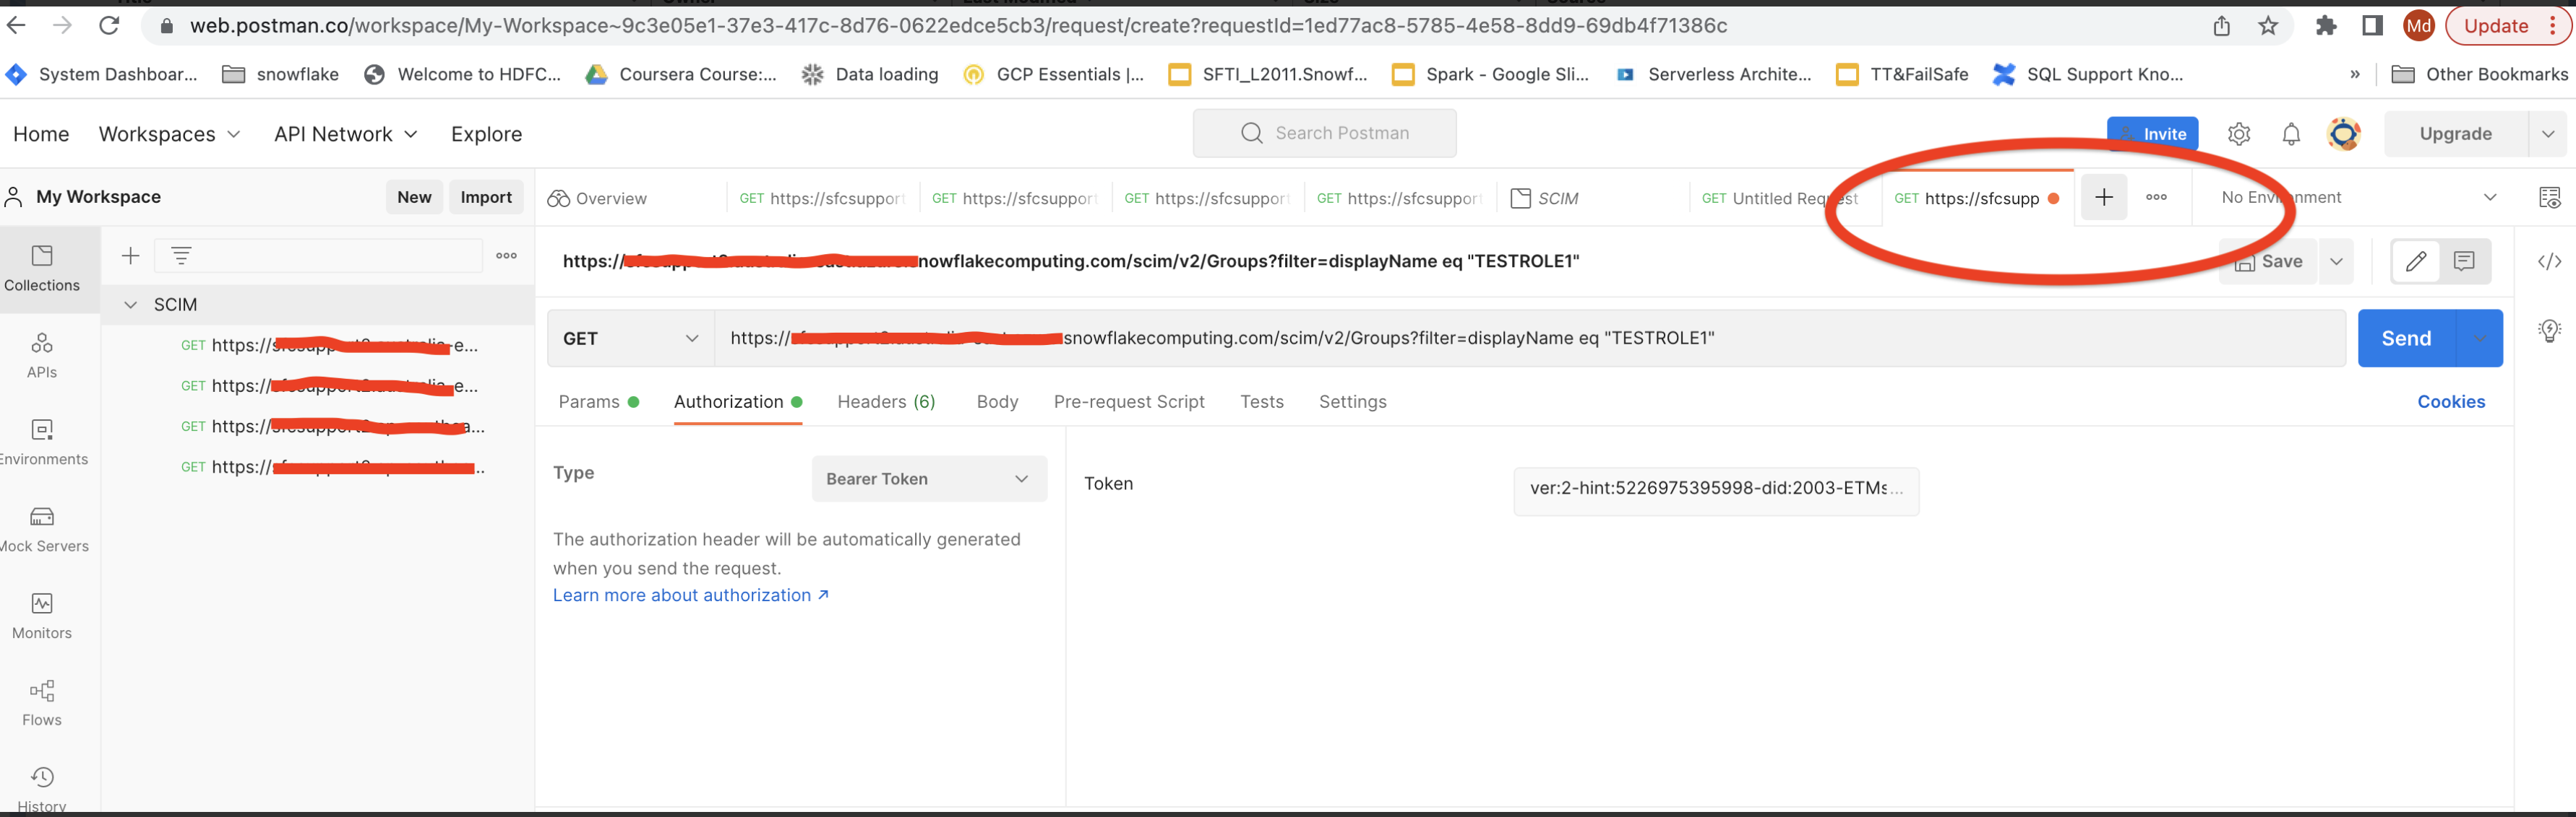Click the GET method dropdown

coord(627,338)
